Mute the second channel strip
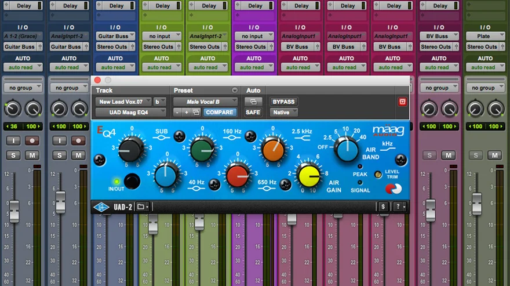The image size is (510, 286). (78, 155)
